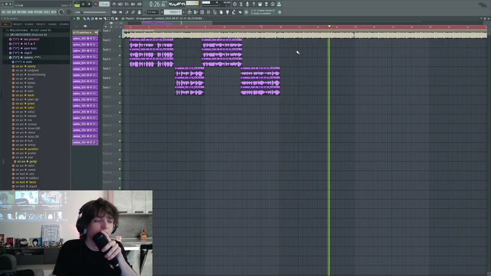Toggle the overdub/blend recording icon

point(133,4)
